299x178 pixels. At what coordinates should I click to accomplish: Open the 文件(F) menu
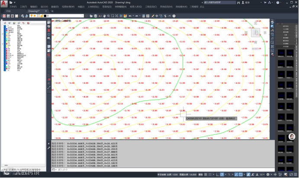[x=13, y=6]
